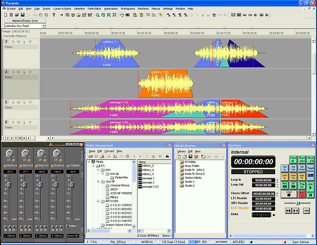Open the Fade Editor menu
Viewport: 317px width, 245px height.
tap(94, 9)
